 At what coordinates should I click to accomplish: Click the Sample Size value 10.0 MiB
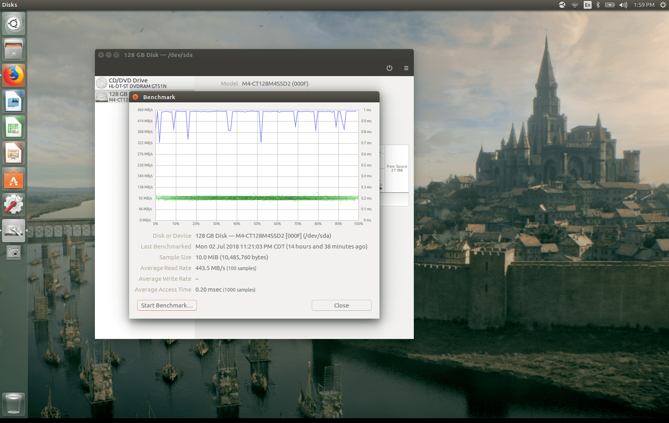[x=232, y=257]
